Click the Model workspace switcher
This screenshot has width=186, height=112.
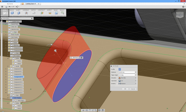(5, 13)
